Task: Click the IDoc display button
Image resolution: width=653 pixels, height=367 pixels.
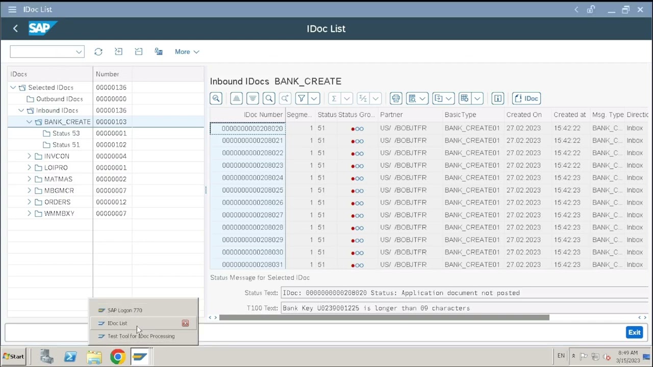Action: pos(526,98)
